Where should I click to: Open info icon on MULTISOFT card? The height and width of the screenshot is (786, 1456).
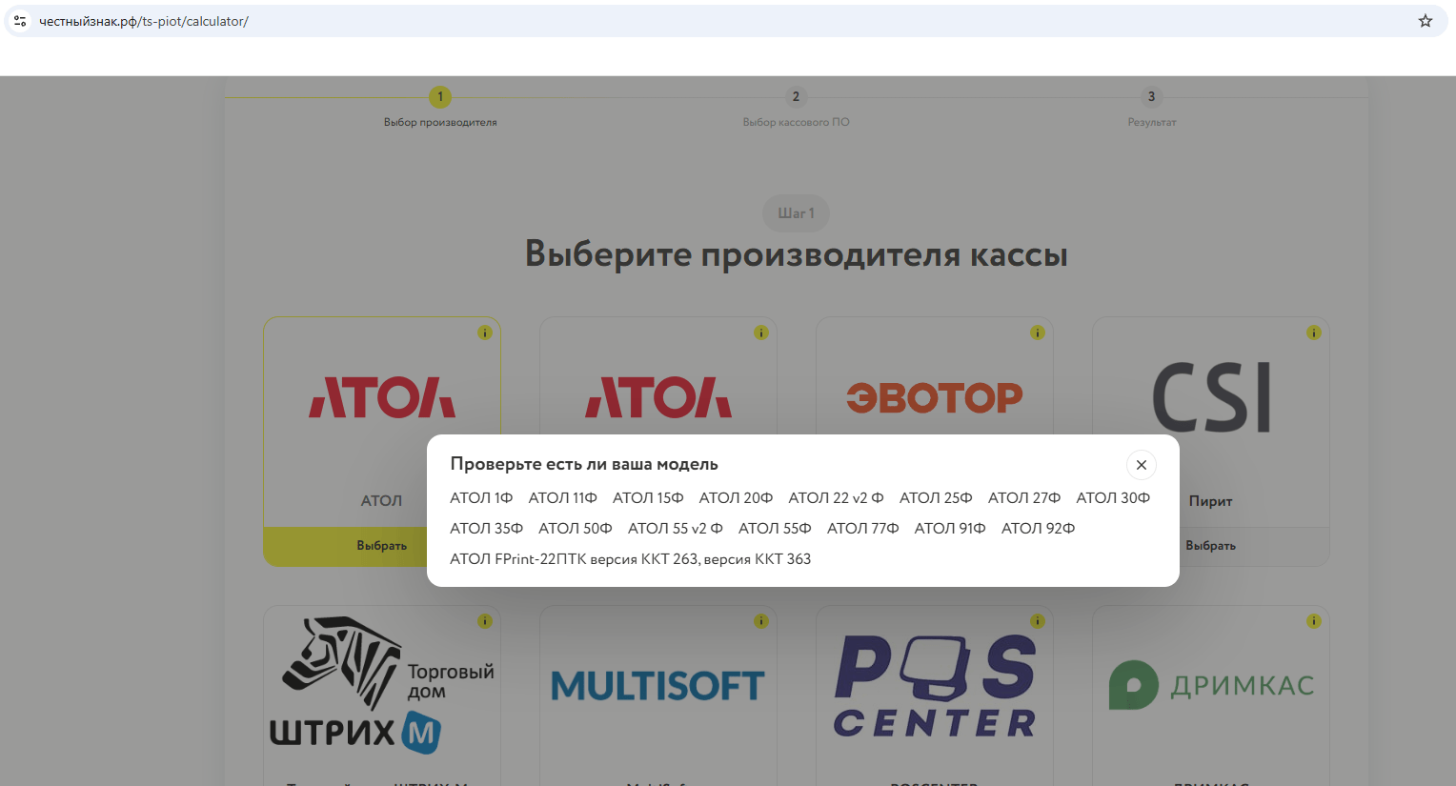point(761,621)
